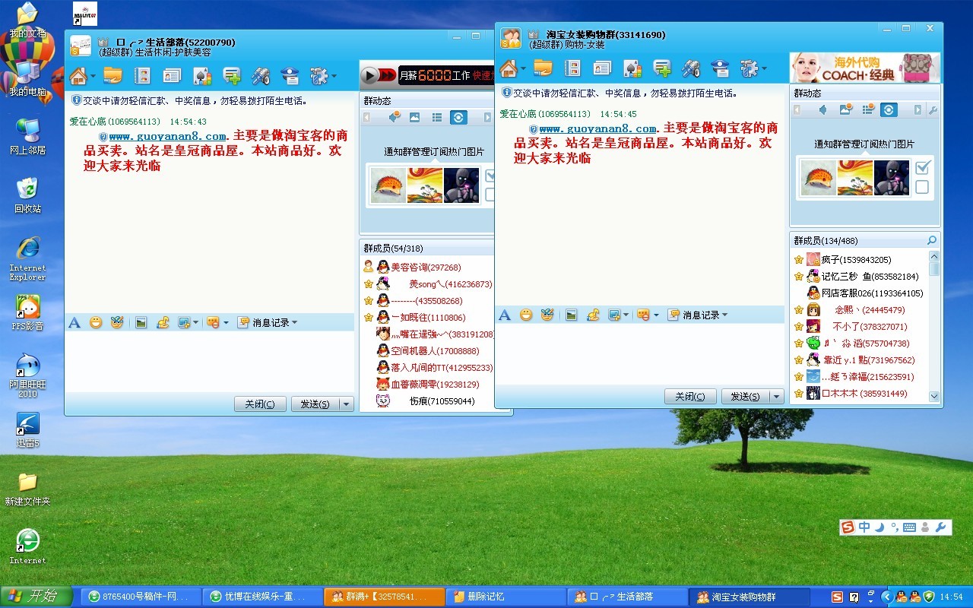Open group settings with the wrench icon
This screenshot has width=973, height=608.
pos(749,68)
